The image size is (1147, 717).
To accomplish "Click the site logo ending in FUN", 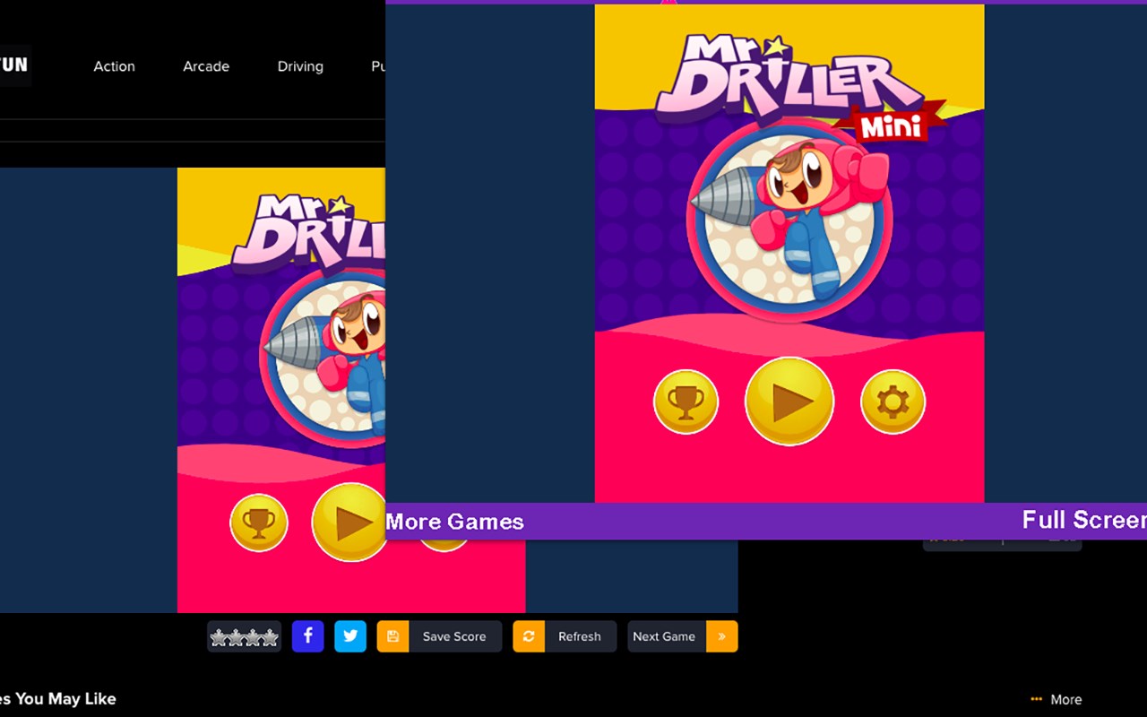I will tap(14, 65).
